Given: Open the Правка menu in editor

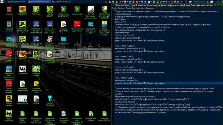Looking at the screenshot, I should pos(121,8).
